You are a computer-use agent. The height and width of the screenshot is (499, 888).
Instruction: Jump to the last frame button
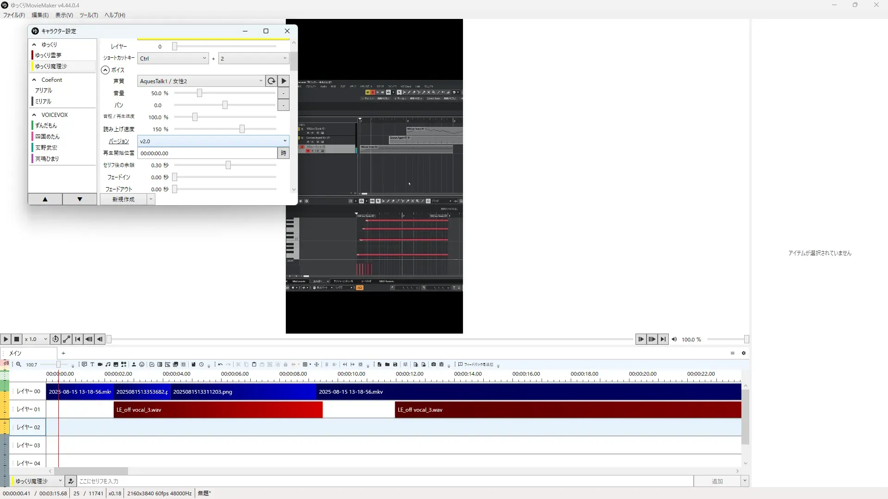(663, 339)
